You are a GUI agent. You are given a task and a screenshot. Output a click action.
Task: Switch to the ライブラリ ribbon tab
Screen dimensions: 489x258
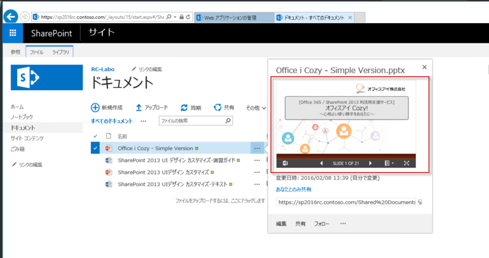(x=62, y=52)
